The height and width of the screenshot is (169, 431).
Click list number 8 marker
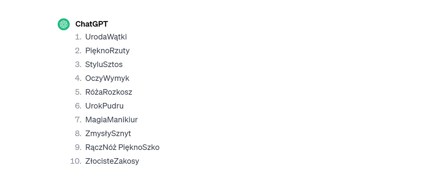click(78, 133)
